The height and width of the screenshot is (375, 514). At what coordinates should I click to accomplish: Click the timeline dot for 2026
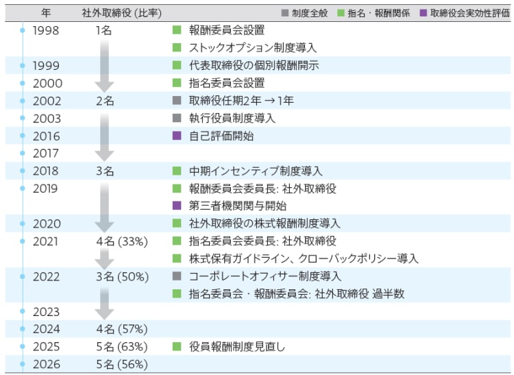point(23,364)
